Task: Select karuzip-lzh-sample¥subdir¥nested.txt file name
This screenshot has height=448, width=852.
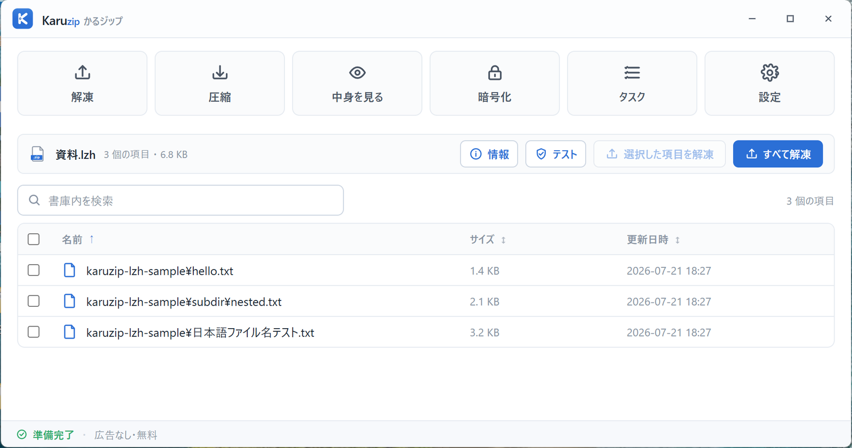Action: click(x=184, y=302)
